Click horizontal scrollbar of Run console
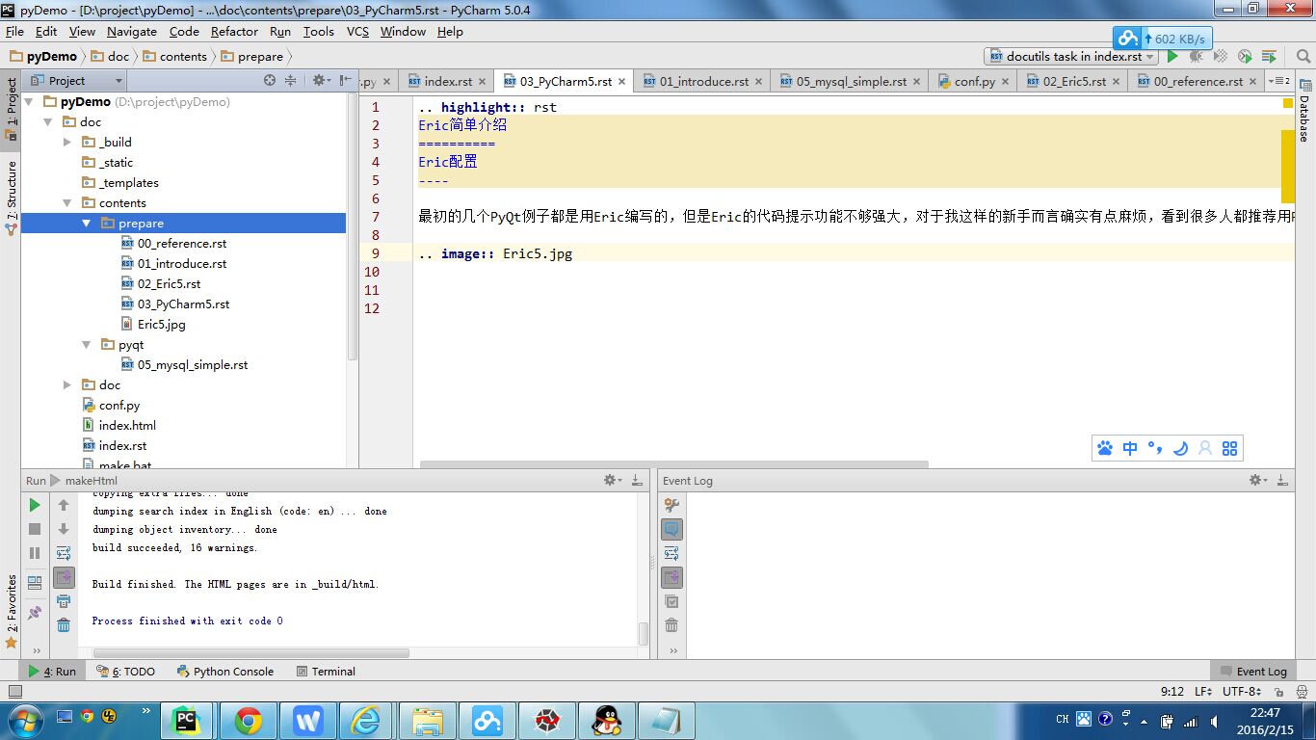The height and width of the screenshot is (740, 1316). click(x=250, y=652)
